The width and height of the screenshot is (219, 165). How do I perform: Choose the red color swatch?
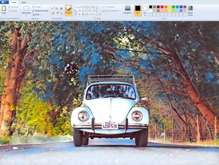162,7
